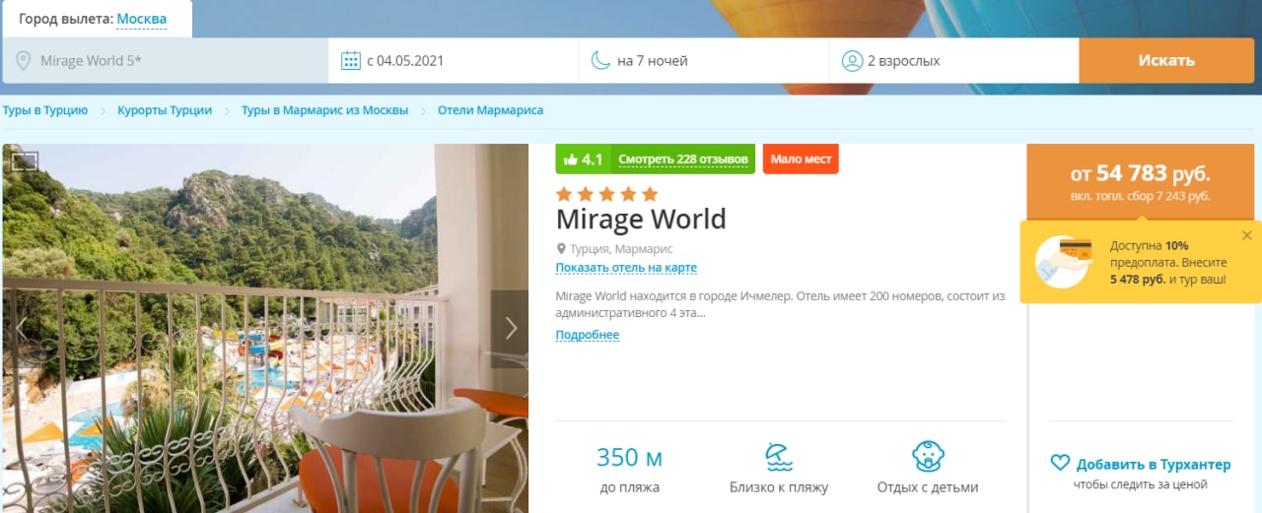The image size is (1262, 513).
Task: Click the calendar icon next to 04.05.2021
Action: click(x=351, y=61)
